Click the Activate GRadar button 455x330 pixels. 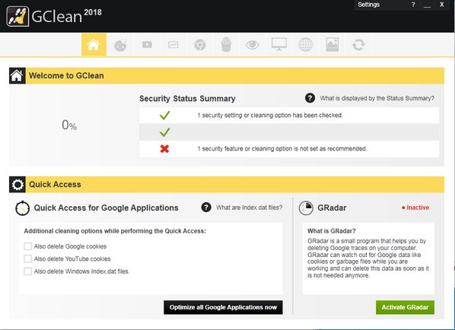tap(405, 307)
